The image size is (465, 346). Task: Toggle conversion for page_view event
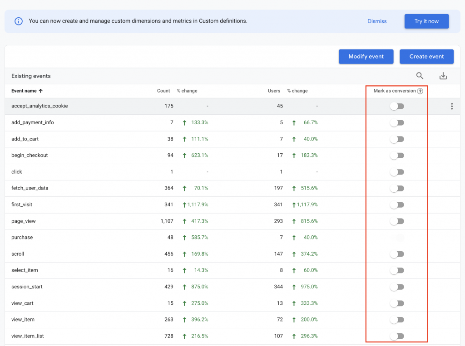[x=397, y=221]
